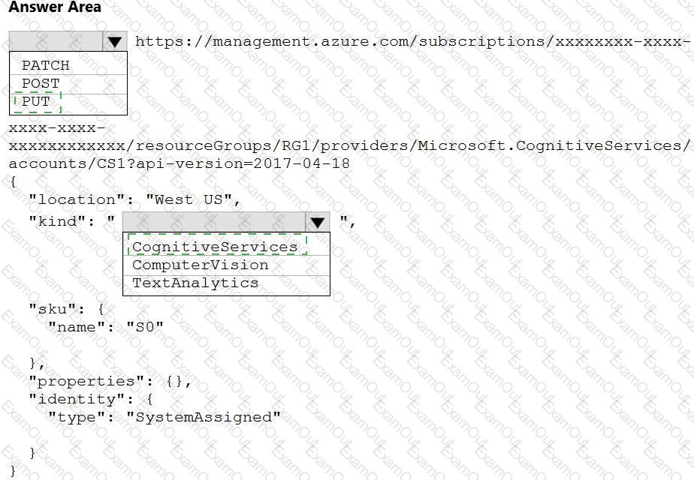This screenshot has height=480, width=694.
Task: Click the Answer Area heading
Action: [55, 7]
